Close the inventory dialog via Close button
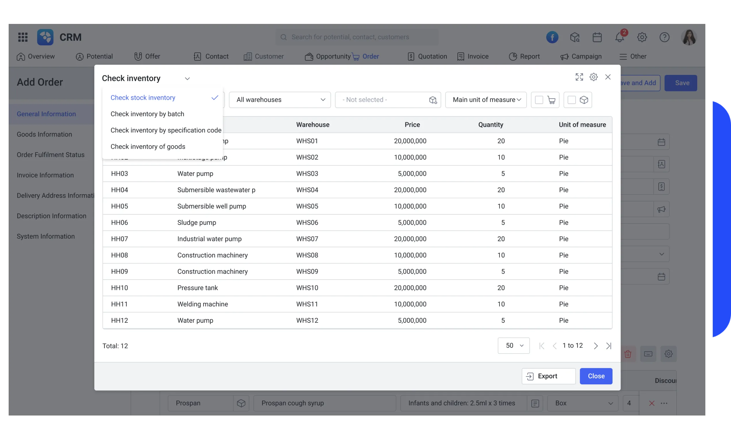The height and width of the screenshot is (440, 731). [596, 376]
